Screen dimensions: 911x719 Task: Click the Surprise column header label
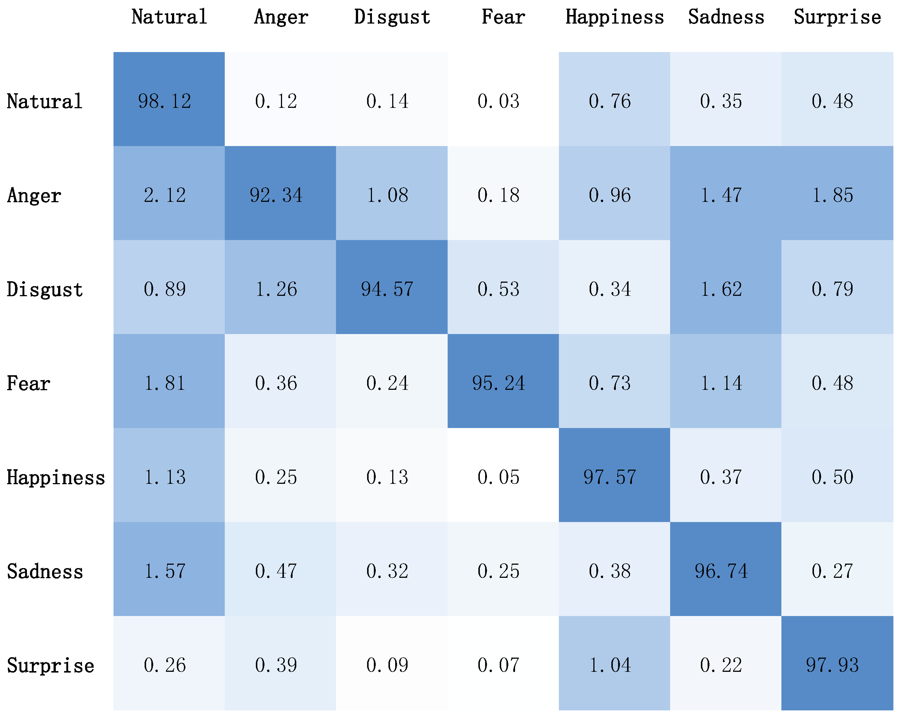click(x=837, y=17)
